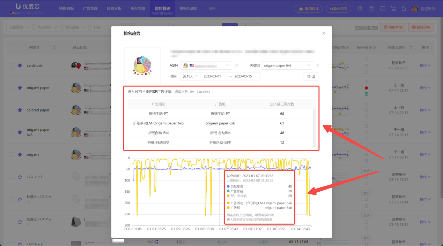
Task: Click the question mark help icon in top bar
Action: (371, 9)
